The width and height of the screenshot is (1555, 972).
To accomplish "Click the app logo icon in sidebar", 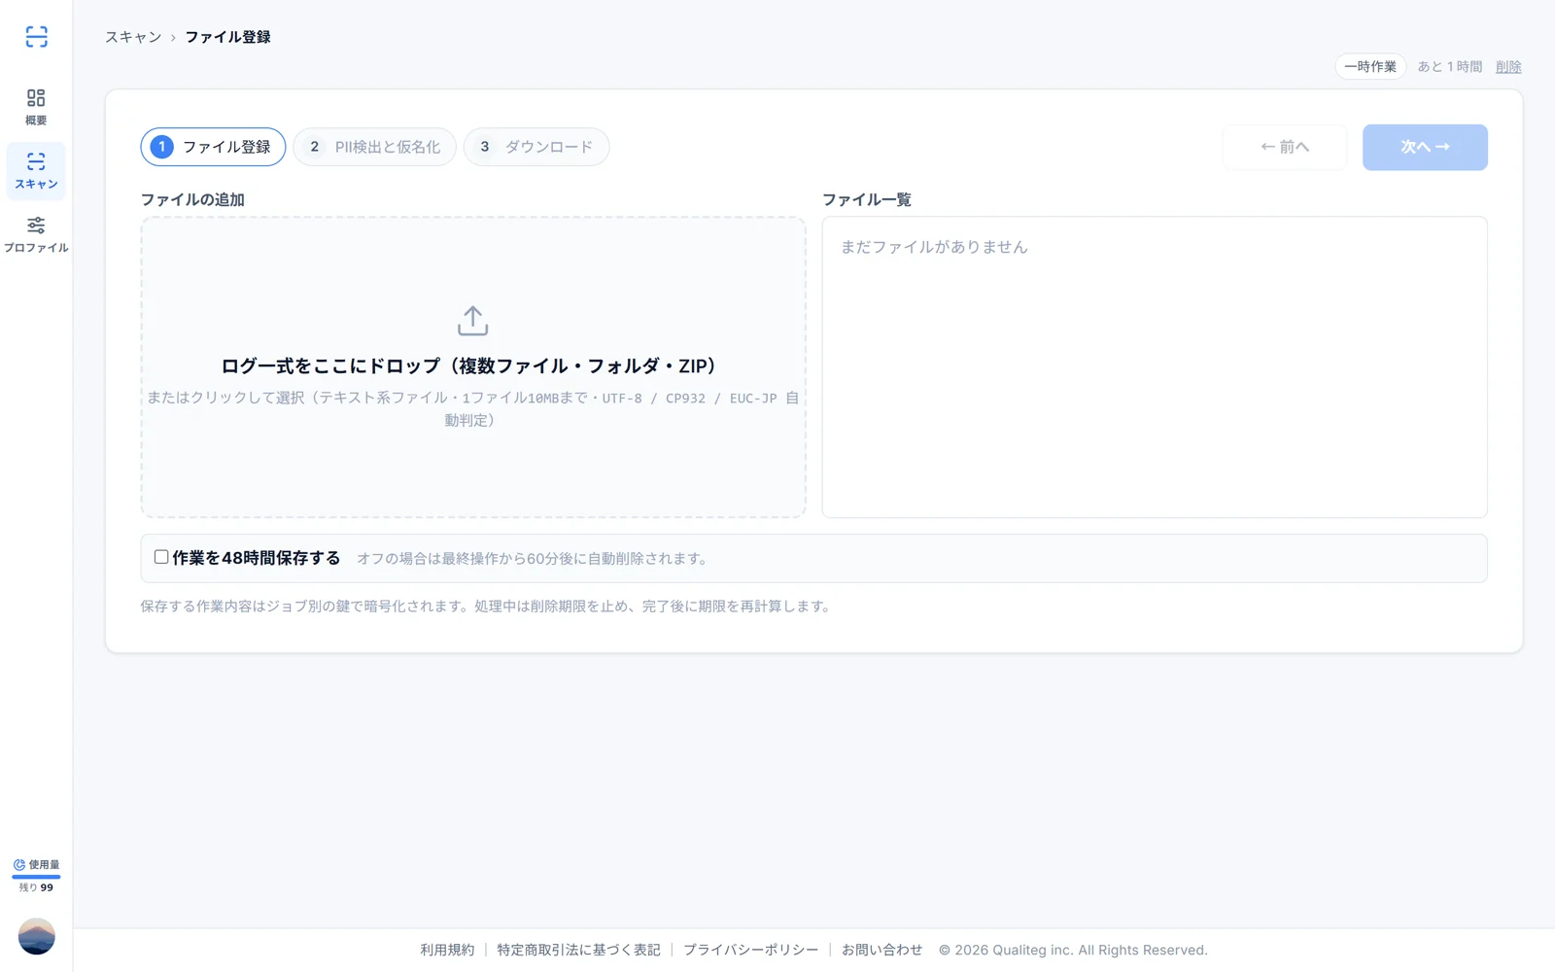I will pyautogui.click(x=36, y=37).
